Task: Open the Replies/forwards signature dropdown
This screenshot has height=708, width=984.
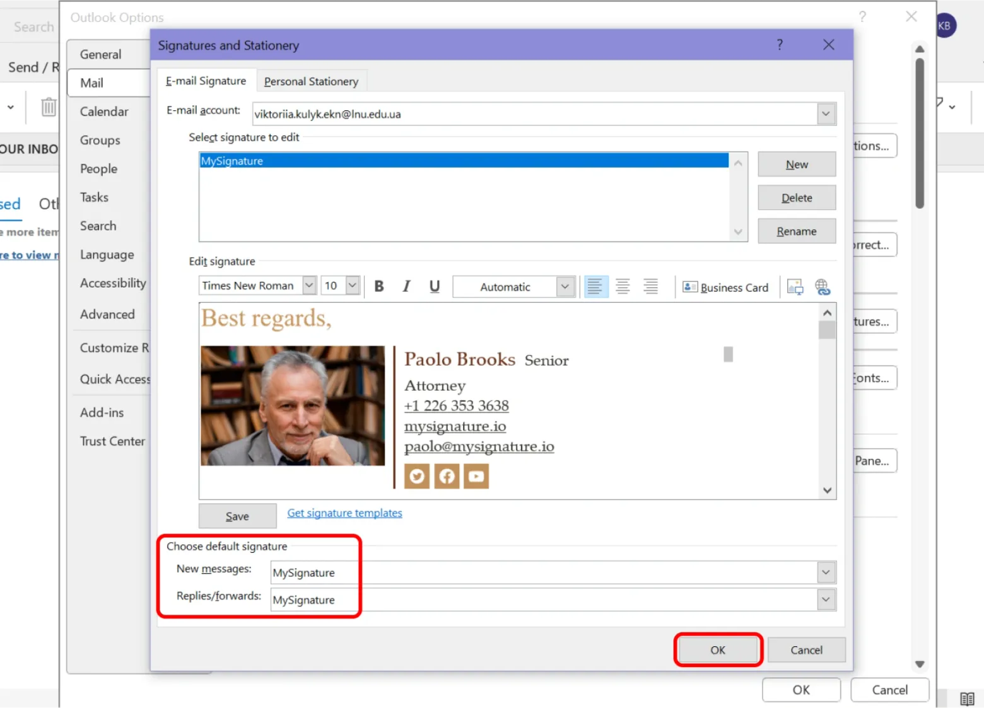Action: click(x=826, y=600)
